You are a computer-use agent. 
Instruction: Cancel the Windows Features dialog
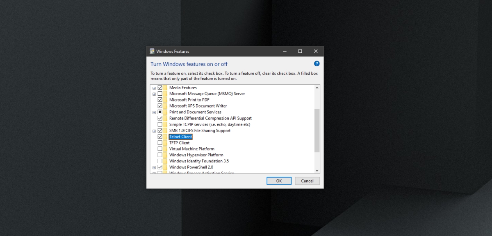[x=307, y=181]
